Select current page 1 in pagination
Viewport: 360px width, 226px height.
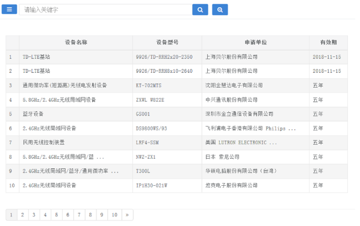pos(11,215)
